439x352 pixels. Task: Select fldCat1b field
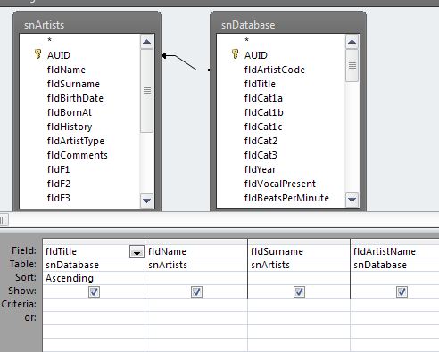263,112
